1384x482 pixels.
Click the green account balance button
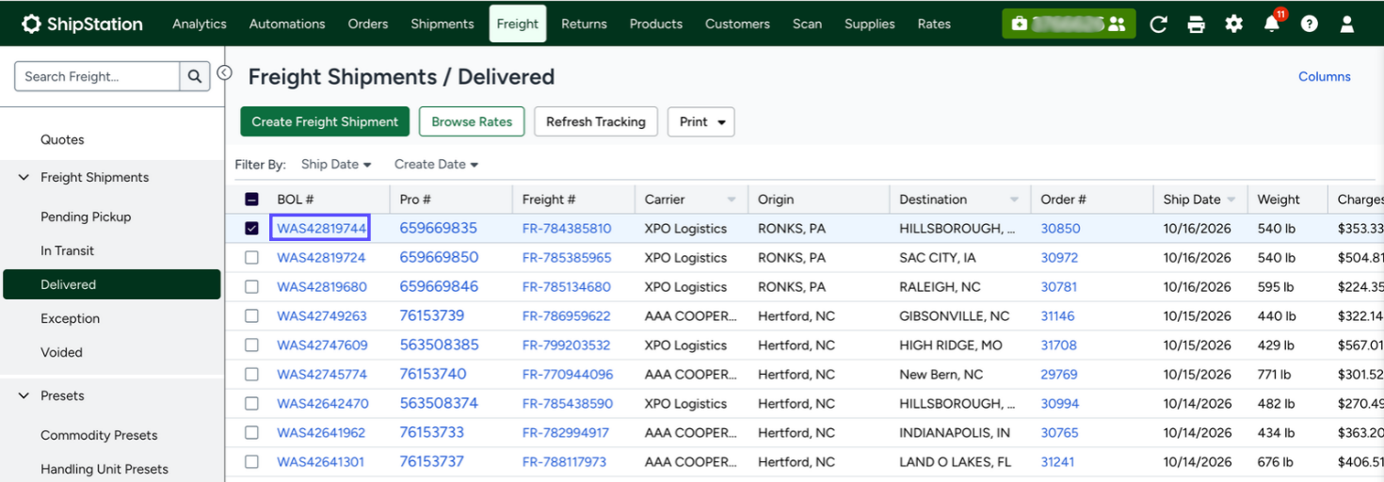point(1069,24)
